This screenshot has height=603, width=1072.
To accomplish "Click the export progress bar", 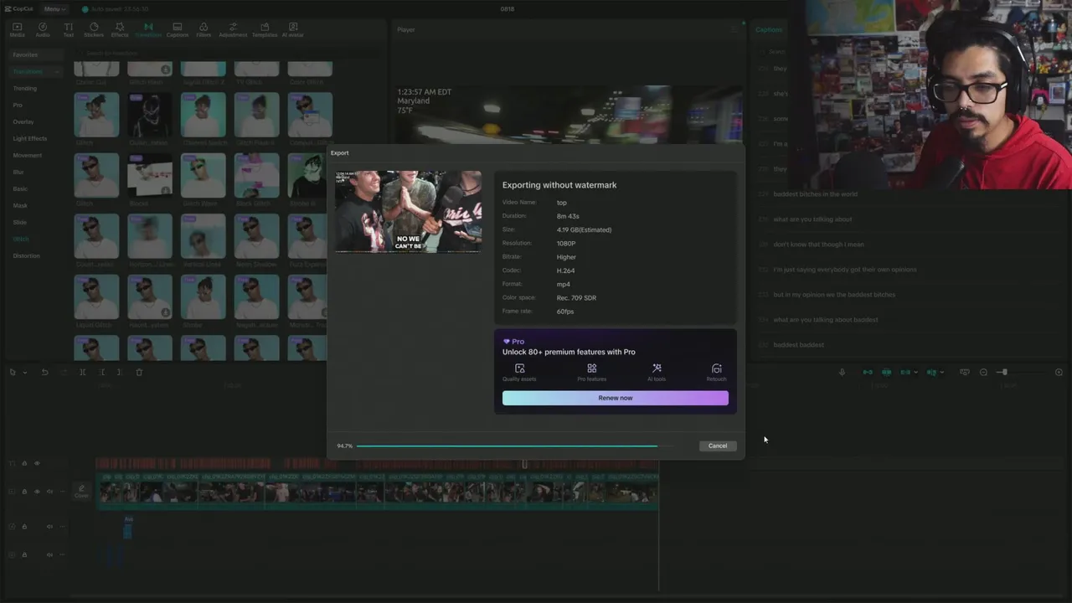I will [515, 446].
